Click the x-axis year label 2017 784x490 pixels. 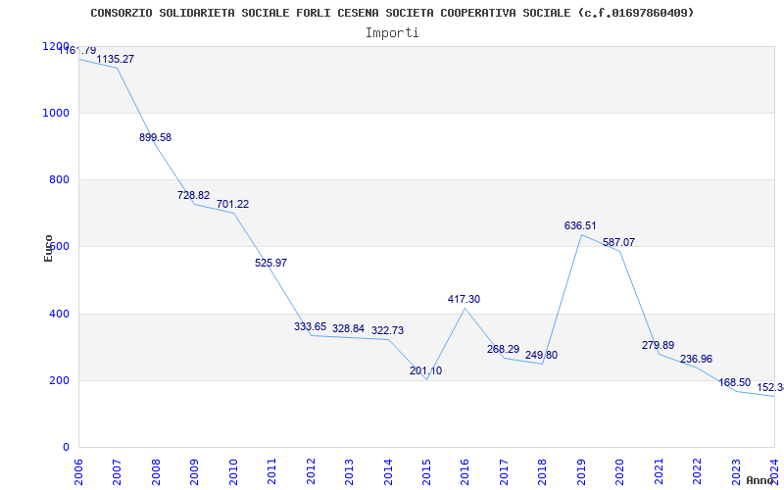pos(504,471)
